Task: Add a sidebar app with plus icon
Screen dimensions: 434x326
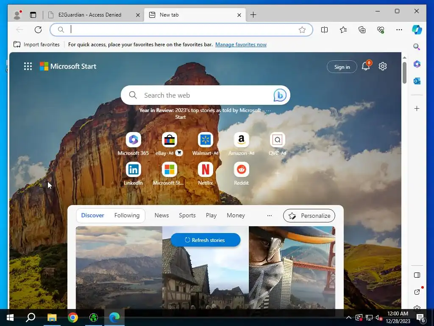Action: 417,108
